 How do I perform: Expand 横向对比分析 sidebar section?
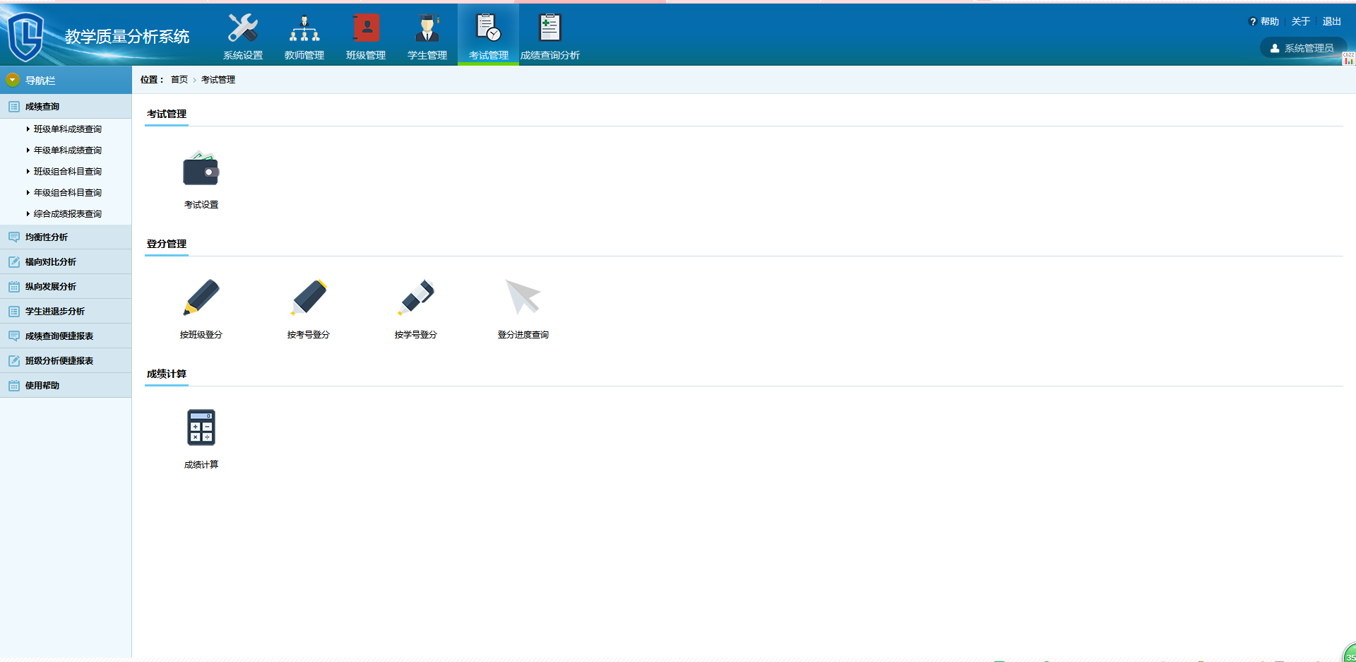(x=66, y=262)
